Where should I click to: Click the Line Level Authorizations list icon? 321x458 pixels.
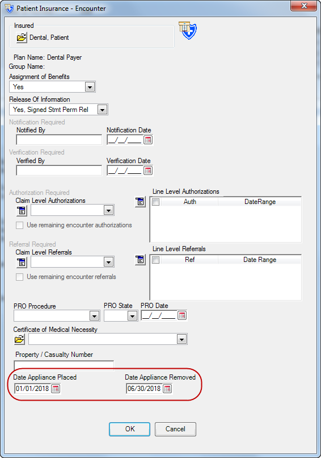click(x=140, y=202)
